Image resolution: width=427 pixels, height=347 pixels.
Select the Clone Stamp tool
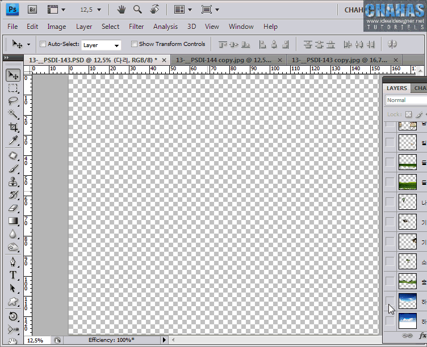click(x=13, y=181)
